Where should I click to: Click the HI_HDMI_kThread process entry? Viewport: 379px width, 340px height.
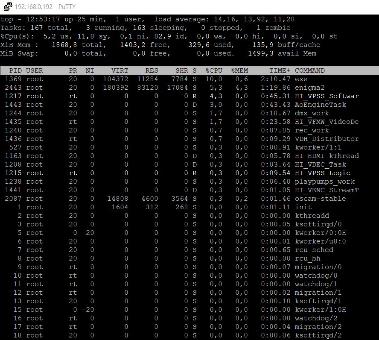click(327, 156)
